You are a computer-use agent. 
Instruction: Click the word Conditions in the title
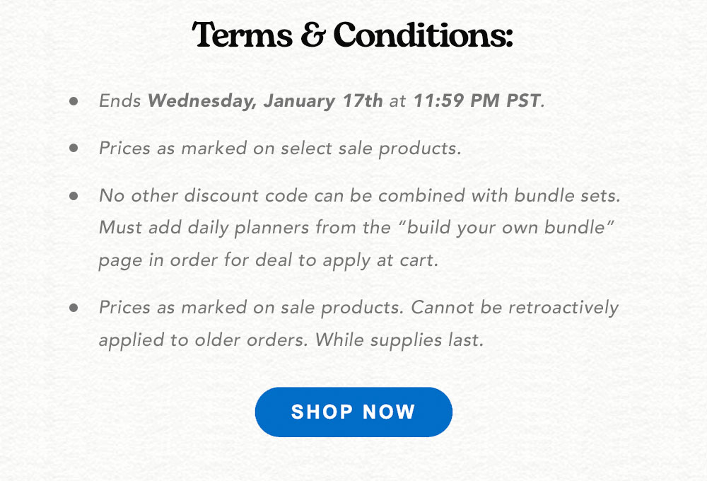pyautogui.click(x=423, y=35)
